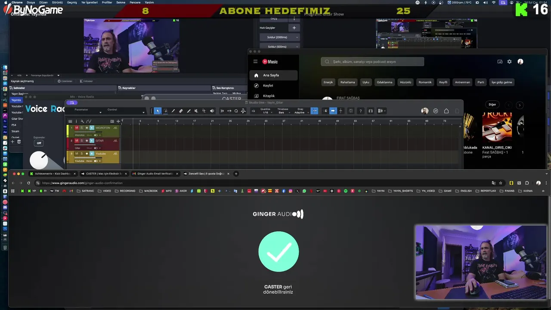The image size is (551, 310).
Task: Open the KANAL_GIRIS_CIKIS playlist thumbnail
Action: point(497,128)
